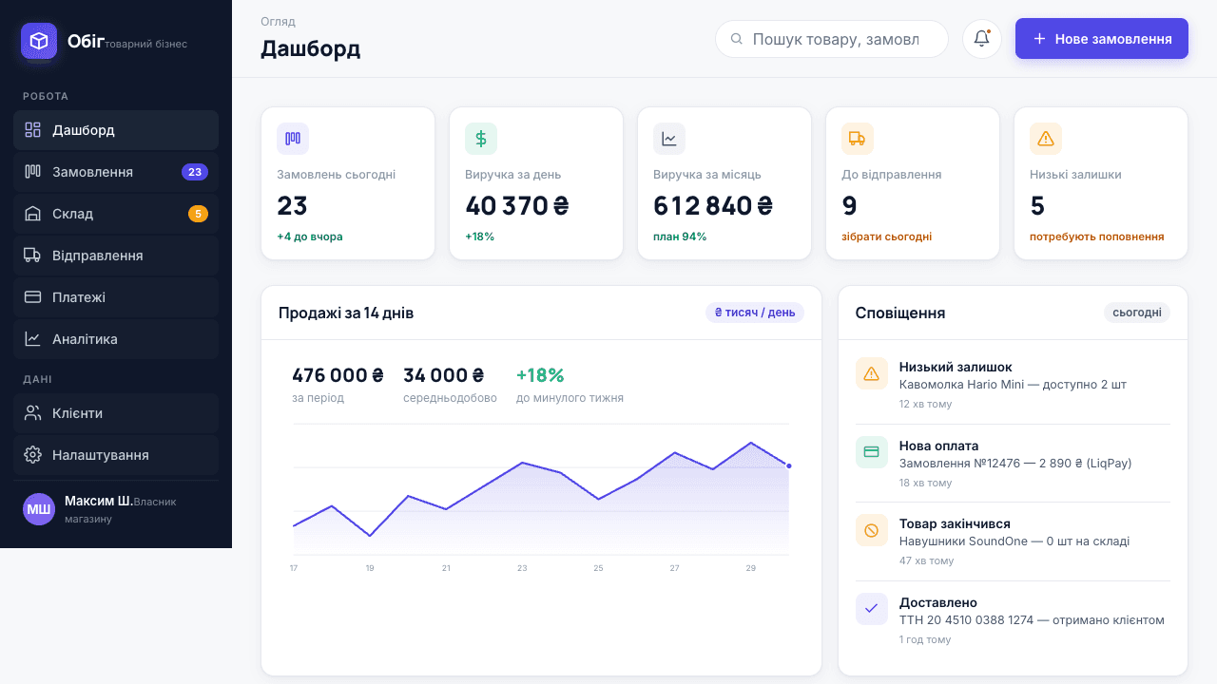Click the Обіг box logo icon
1217x684 pixels.
click(39, 41)
